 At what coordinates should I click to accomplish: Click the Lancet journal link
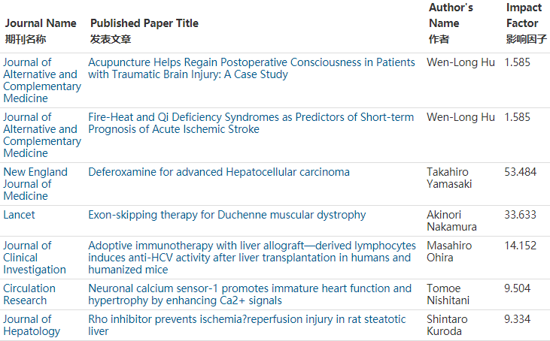coord(19,215)
